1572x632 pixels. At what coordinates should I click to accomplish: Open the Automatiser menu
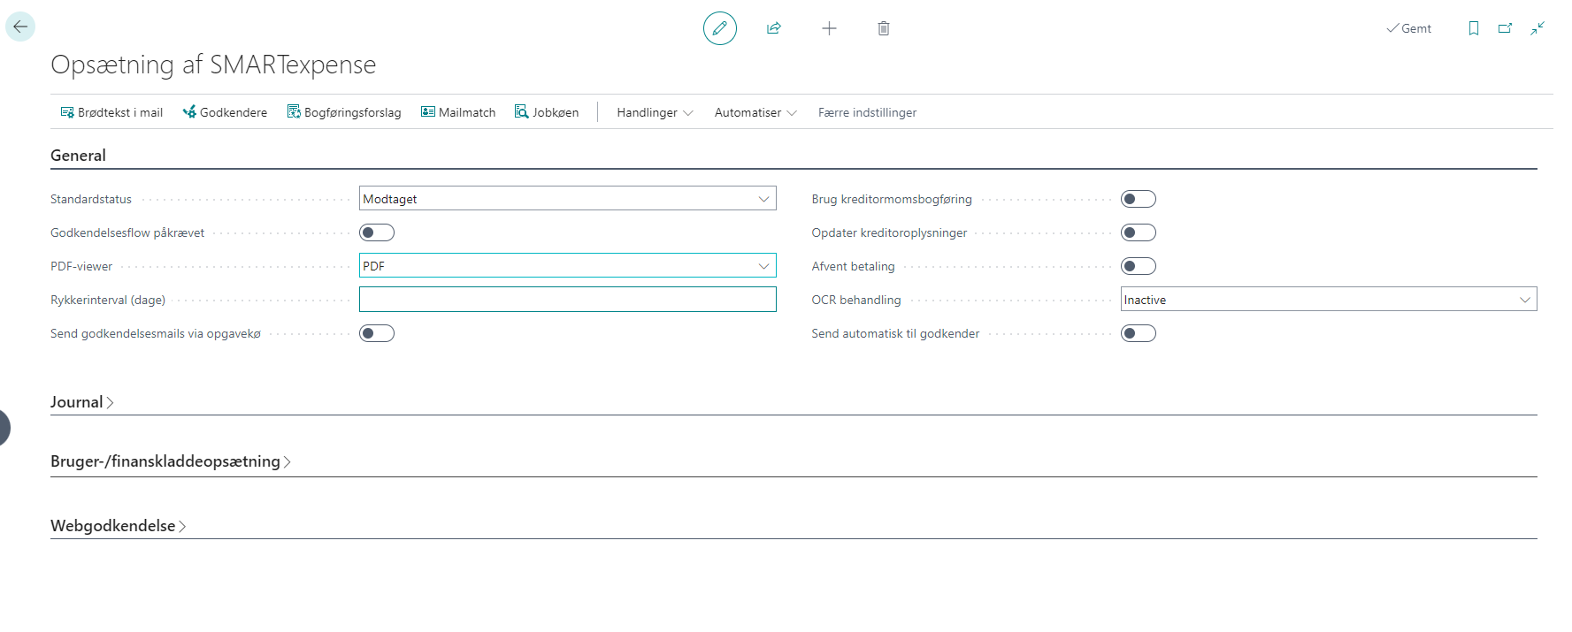coord(755,112)
